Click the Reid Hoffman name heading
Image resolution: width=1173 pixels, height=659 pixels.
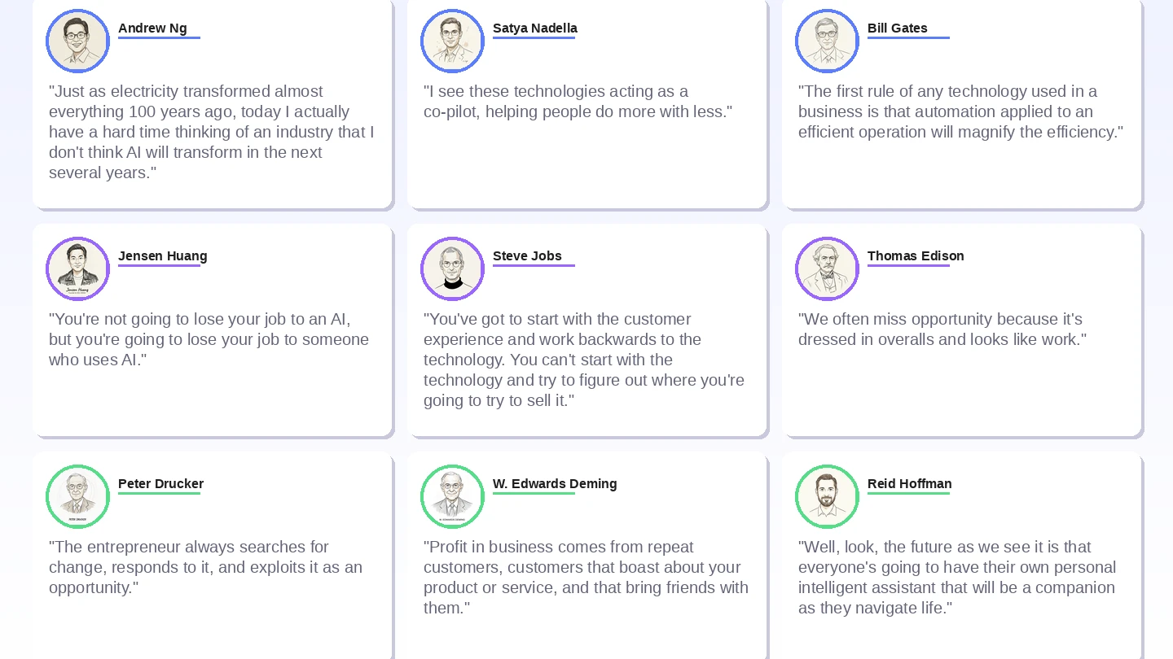[909, 484]
